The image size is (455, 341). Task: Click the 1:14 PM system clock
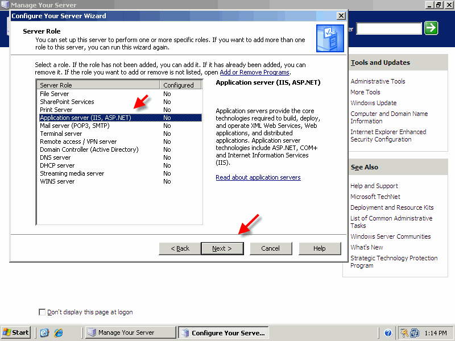click(x=436, y=333)
